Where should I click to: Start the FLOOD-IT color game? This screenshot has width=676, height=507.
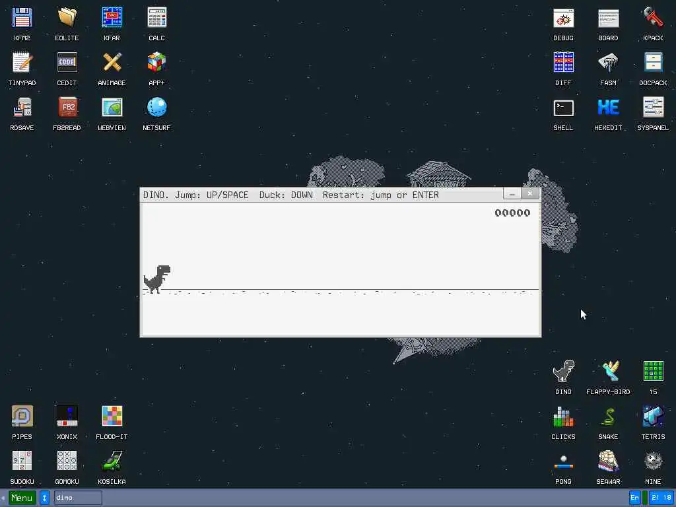112,417
